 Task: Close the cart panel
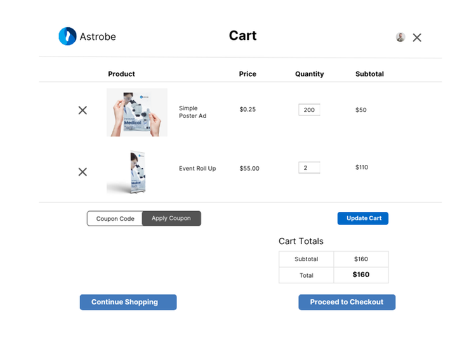(417, 37)
